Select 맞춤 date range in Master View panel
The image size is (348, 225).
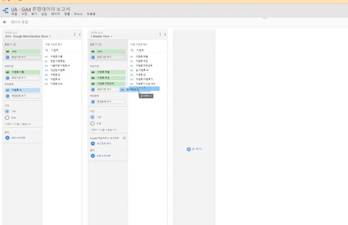92,123
